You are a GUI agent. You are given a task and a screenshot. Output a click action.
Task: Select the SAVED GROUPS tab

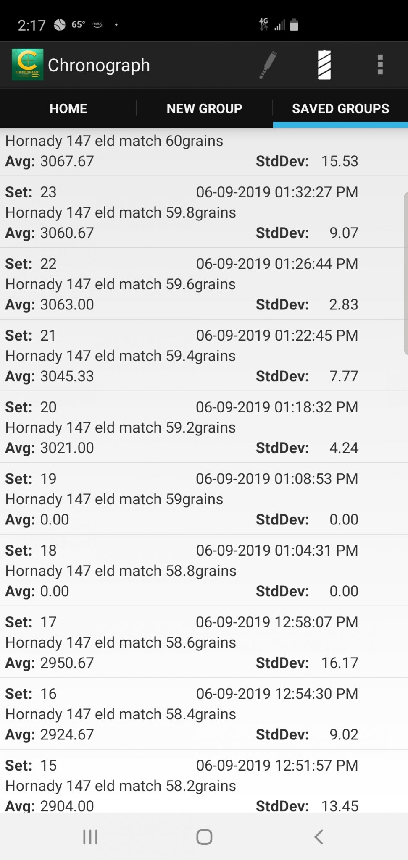coord(340,108)
